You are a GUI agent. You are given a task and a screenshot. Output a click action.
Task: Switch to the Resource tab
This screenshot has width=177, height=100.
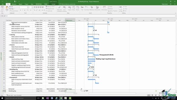(14, 4)
